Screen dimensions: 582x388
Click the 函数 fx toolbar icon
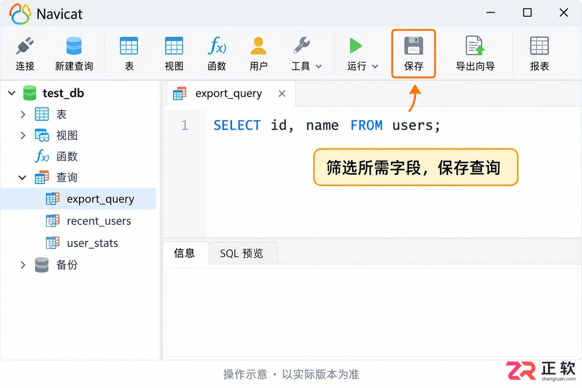217,46
